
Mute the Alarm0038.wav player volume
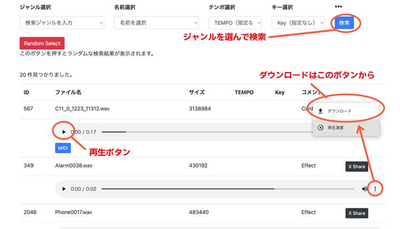point(364,189)
